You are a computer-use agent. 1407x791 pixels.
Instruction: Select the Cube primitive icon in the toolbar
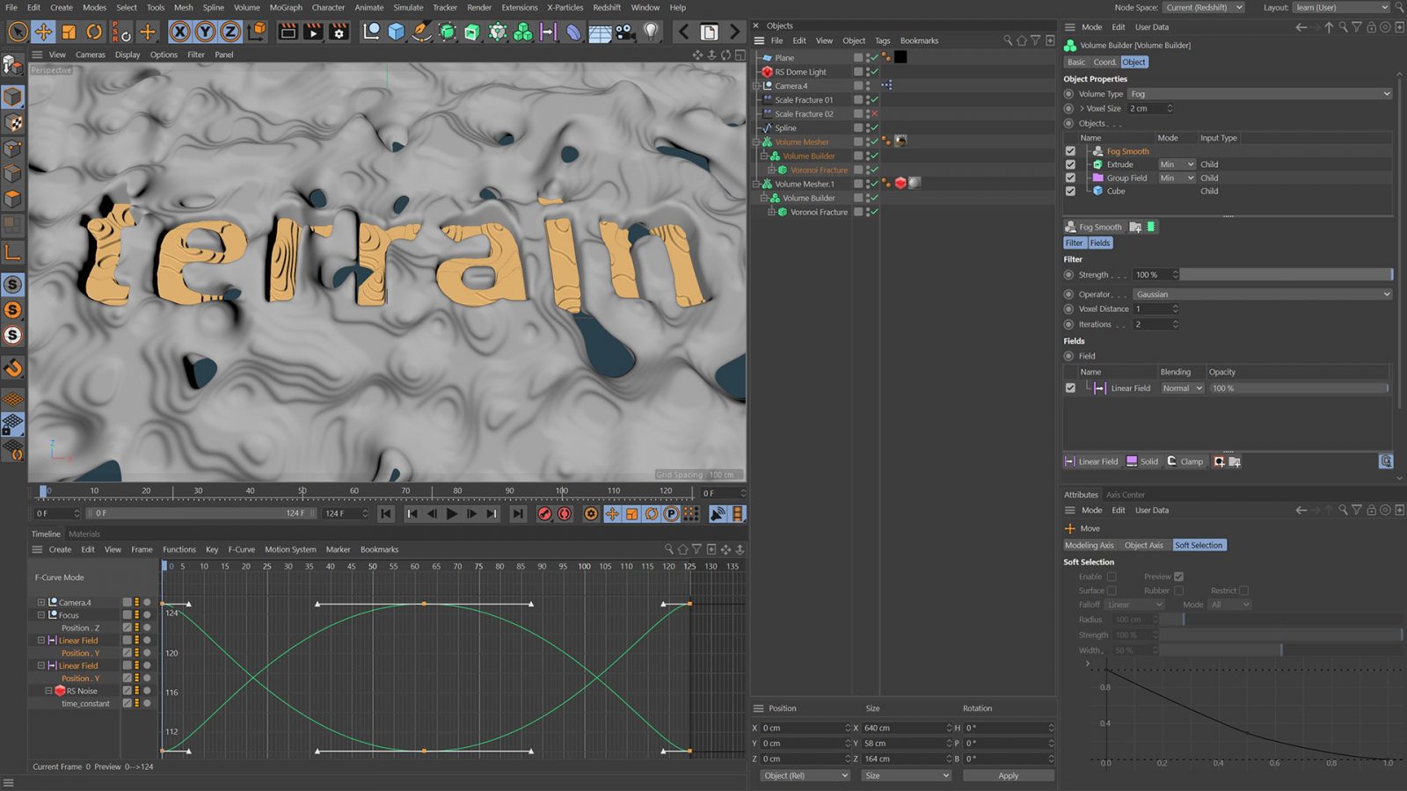[397, 32]
